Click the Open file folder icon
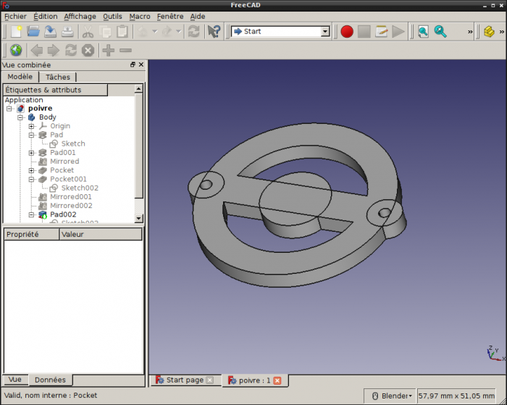Screen dimensions: 507x405 (x=33, y=31)
